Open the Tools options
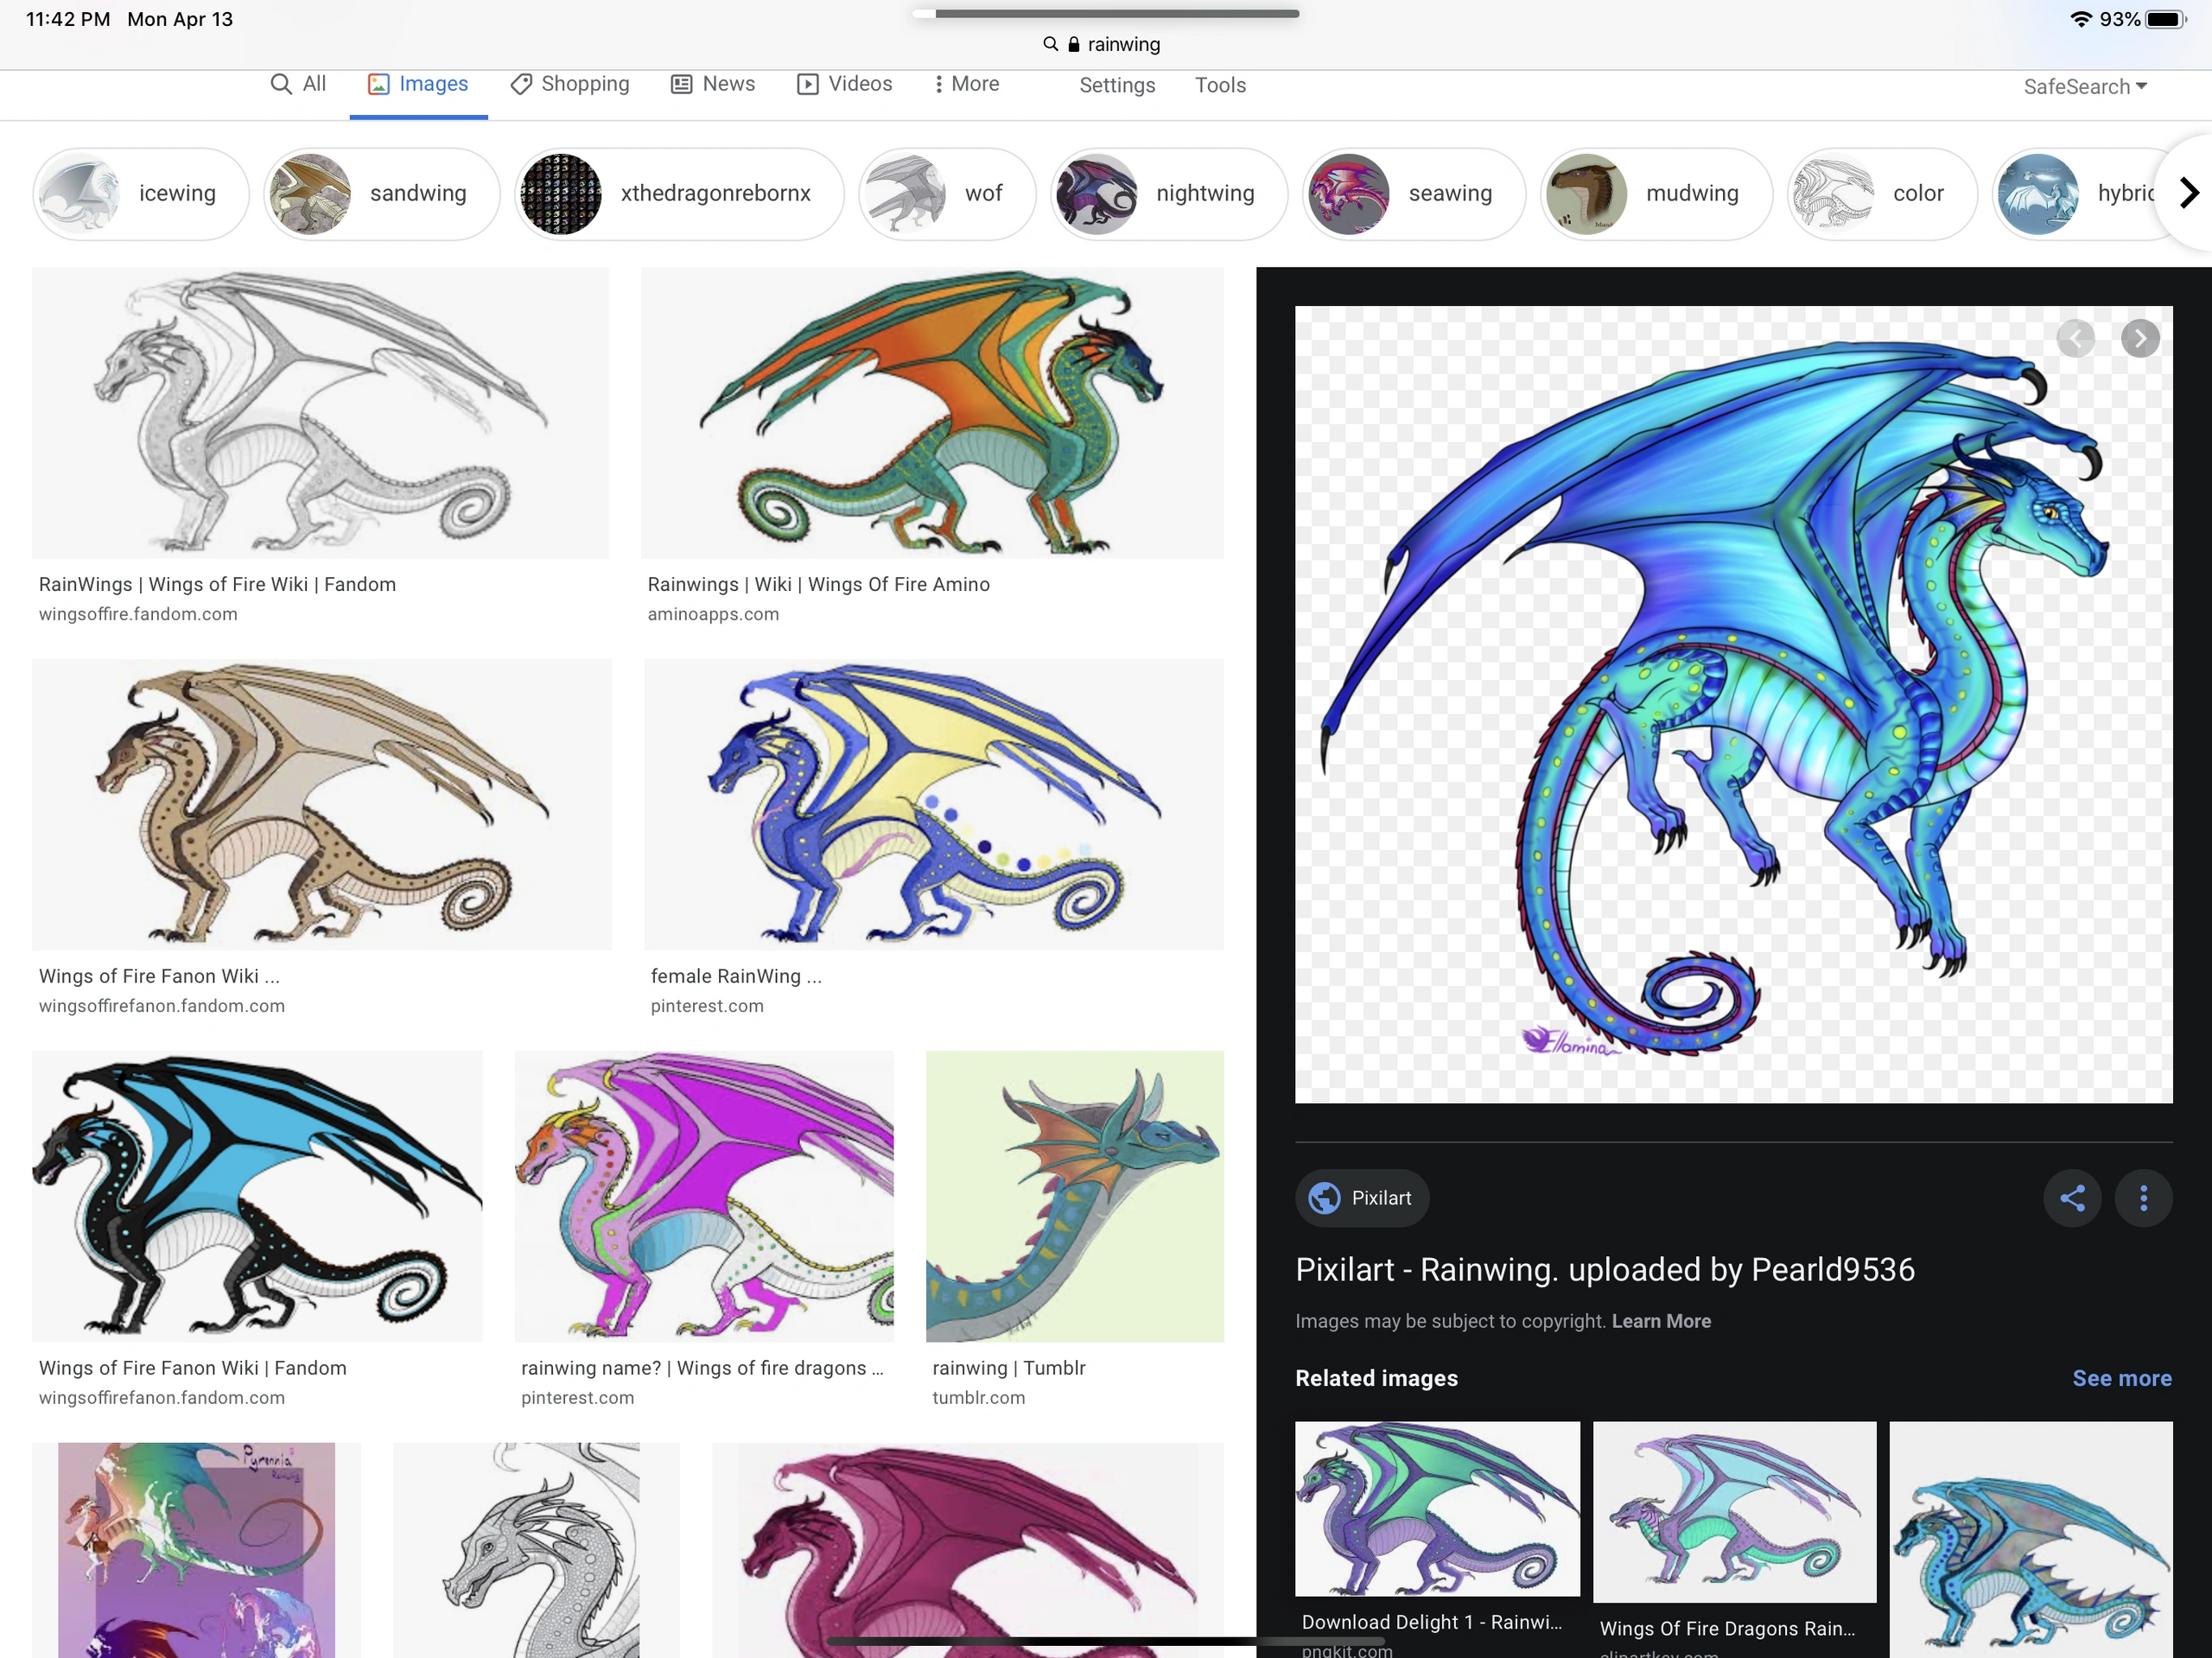2212x1658 pixels. point(1220,85)
